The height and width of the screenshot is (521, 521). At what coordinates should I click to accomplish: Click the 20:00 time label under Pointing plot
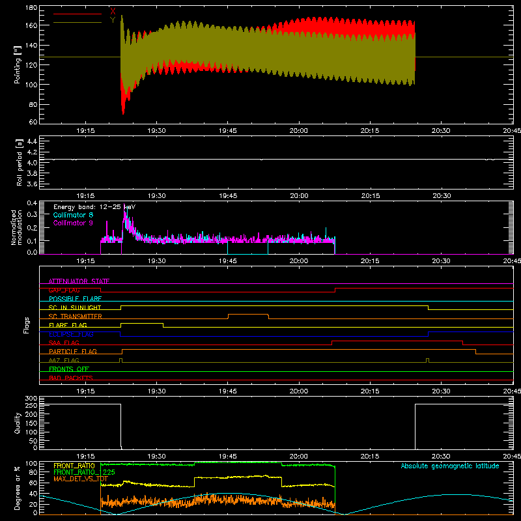tap(299, 131)
